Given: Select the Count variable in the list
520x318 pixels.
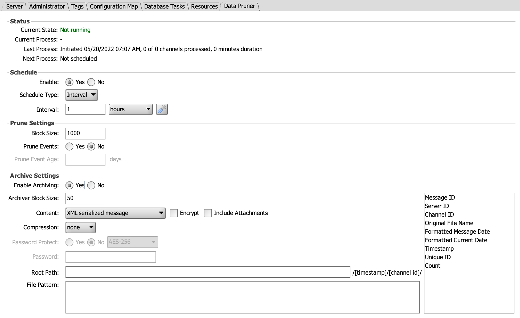Looking at the screenshot, I should (432, 266).
